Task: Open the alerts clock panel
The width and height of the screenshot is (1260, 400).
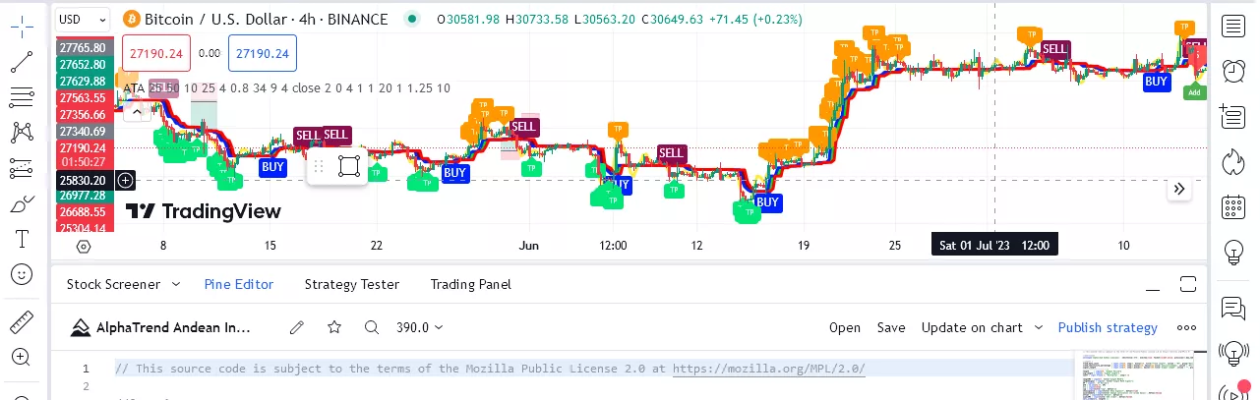Action: pos(1232,71)
